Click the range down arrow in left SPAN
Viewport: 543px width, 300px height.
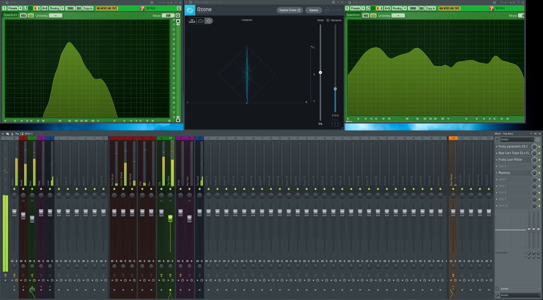pyautogui.click(x=178, y=120)
